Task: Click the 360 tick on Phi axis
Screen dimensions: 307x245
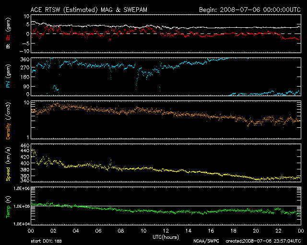Action: (25, 60)
